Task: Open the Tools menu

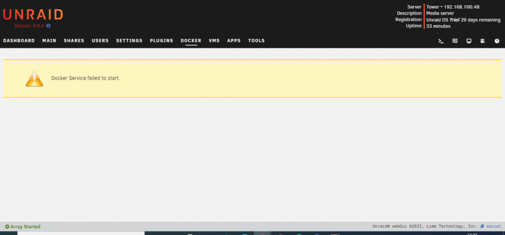Action: [x=257, y=41]
